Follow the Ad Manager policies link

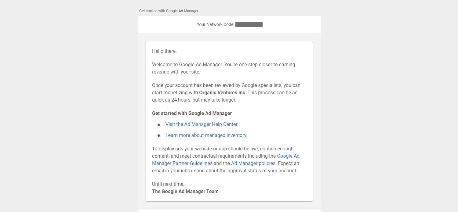[253, 163]
